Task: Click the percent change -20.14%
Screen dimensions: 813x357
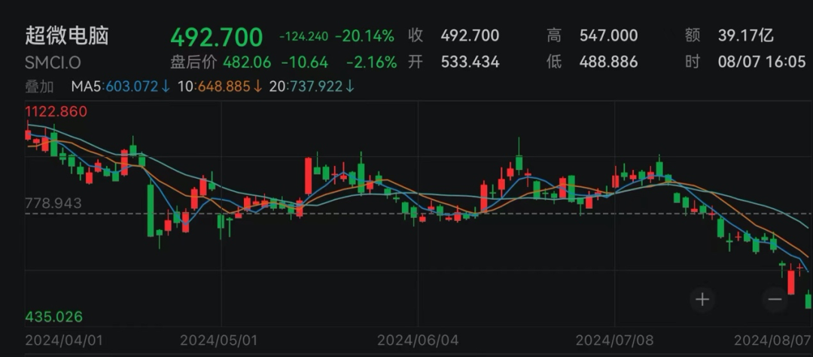Action: point(364,36)
